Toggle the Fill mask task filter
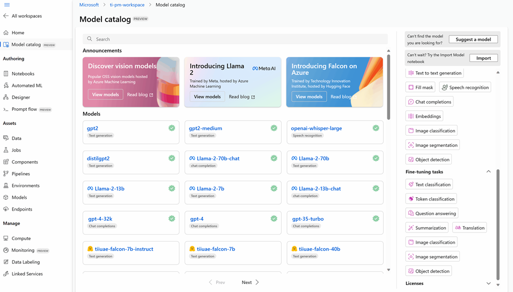This screenshot has height=292, width=513. coord(420,87)
